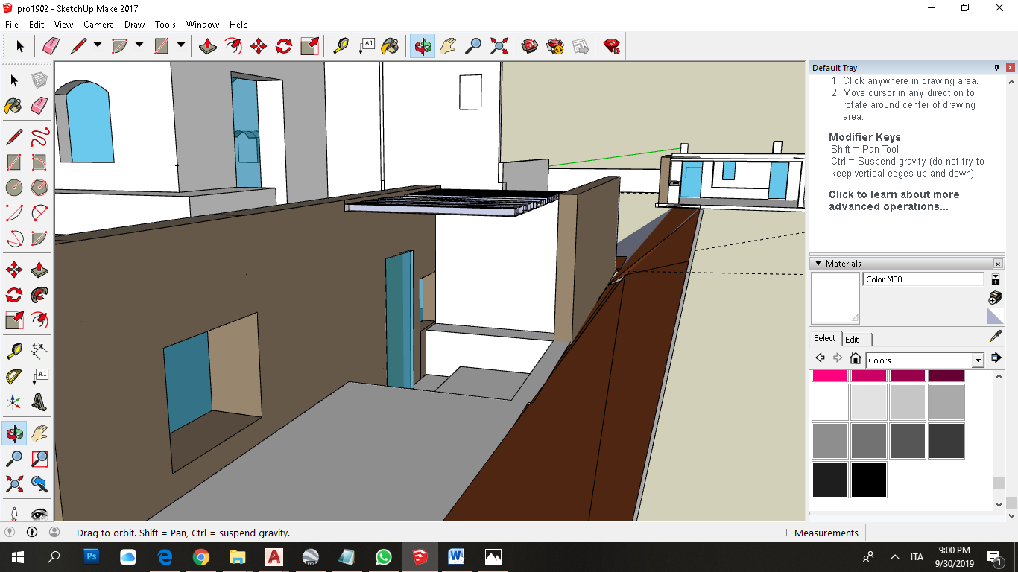This screenshot has width=1018, height=572.
Task: Open the Draw menu
Action: coord(134,25)
